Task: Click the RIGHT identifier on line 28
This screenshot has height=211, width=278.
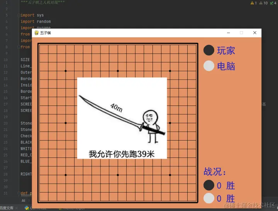Action: click(26, 174)
